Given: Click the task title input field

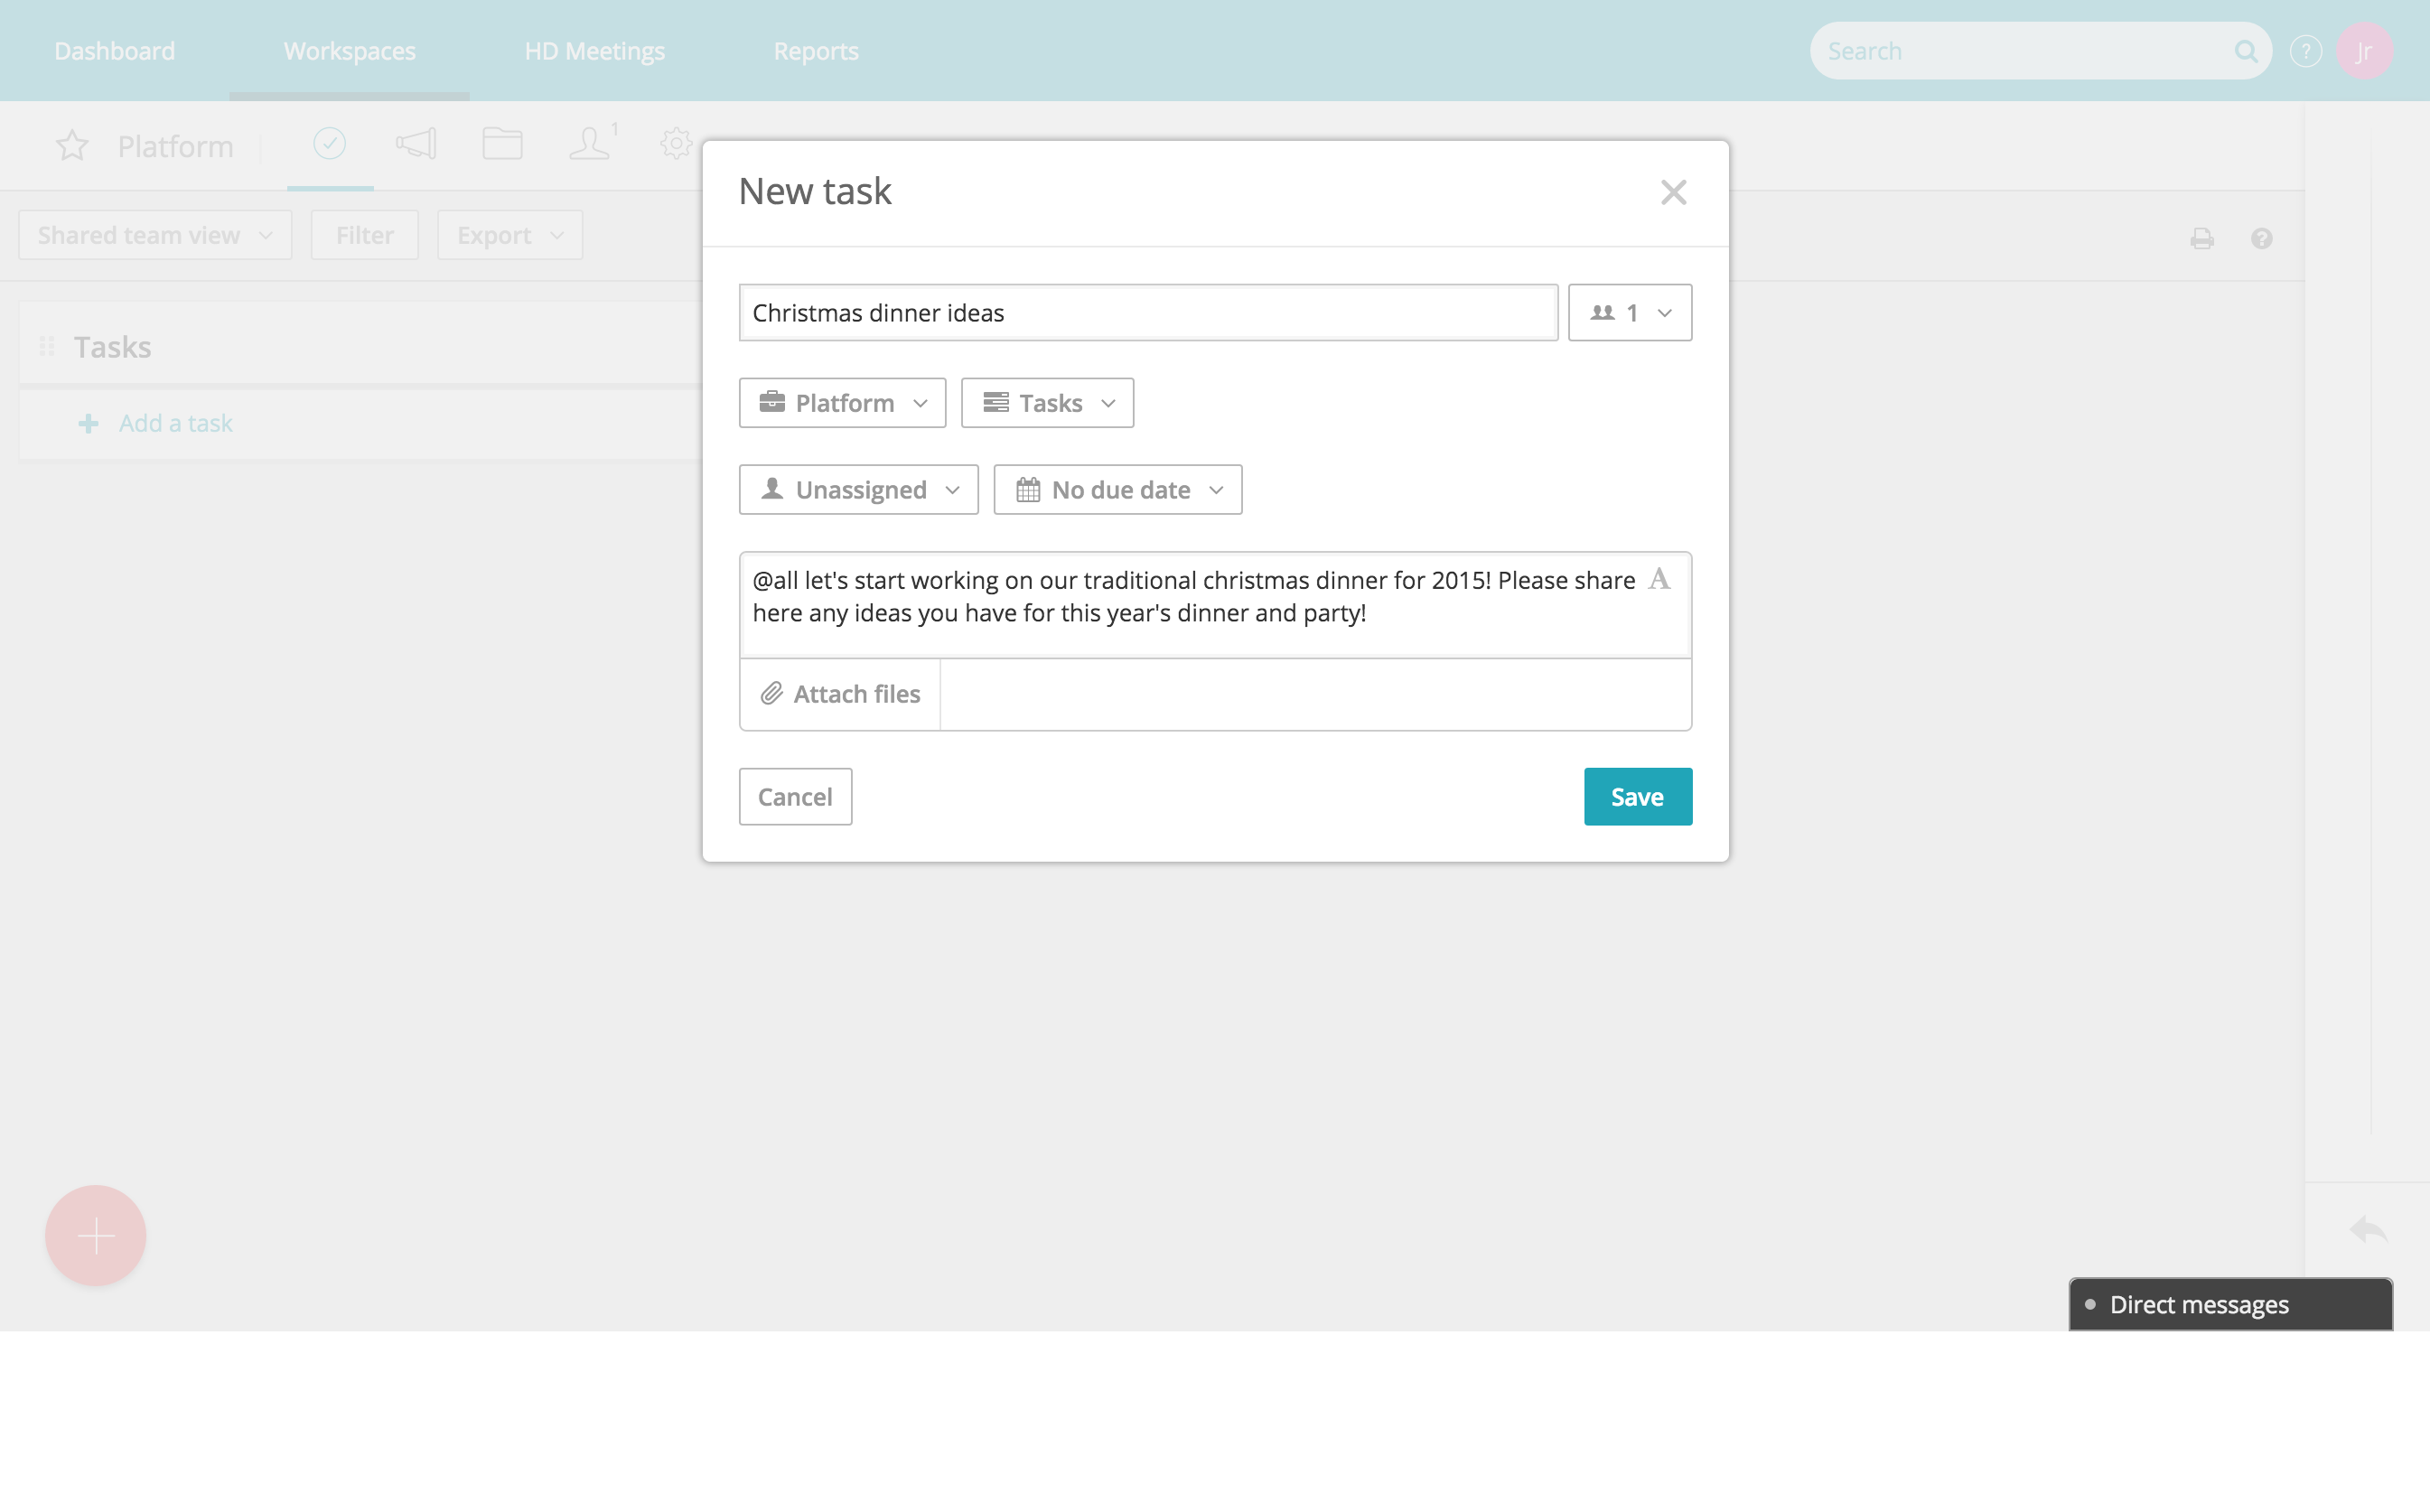Looking at the screenshot, I should click(1147, 312).
